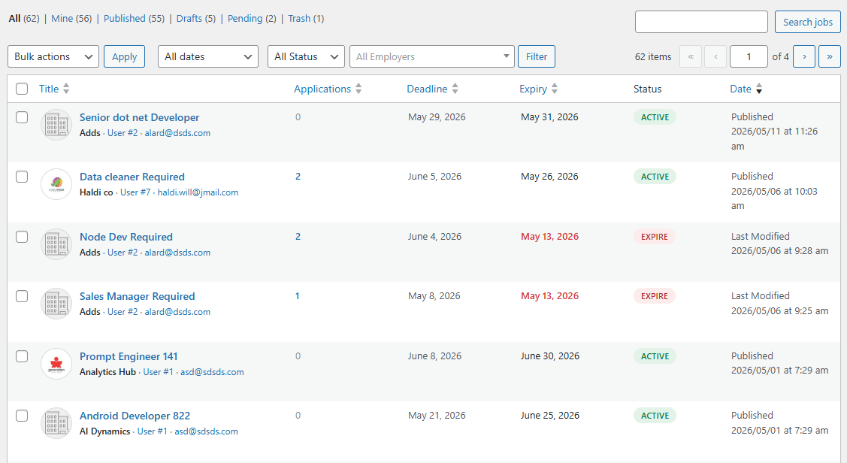Click the Deadline column header
Screen dimensions: 847x463
427,89
